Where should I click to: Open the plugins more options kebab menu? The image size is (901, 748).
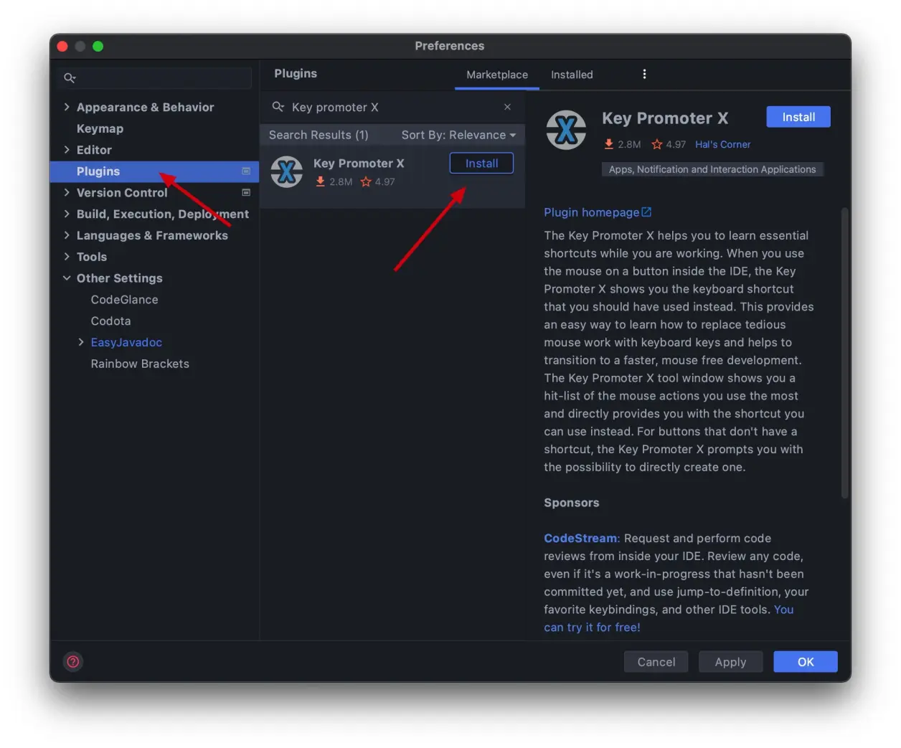pyautogui.click(x=644, y=74)
